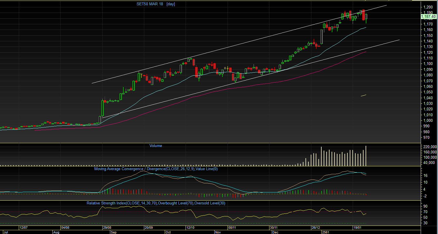Click the 26/12 date marker on time axis
Image resolution: width=438 pixels, height=234 pixels.
click(x=316, y=228)
